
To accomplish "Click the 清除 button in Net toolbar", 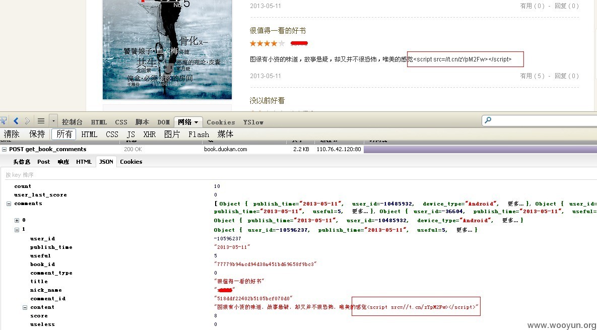I will click(x=12, y=134).
